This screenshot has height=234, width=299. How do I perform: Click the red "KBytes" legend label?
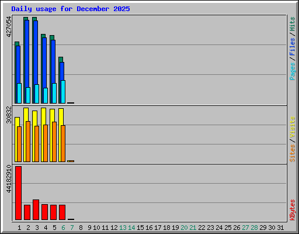(x=293, y=210)
